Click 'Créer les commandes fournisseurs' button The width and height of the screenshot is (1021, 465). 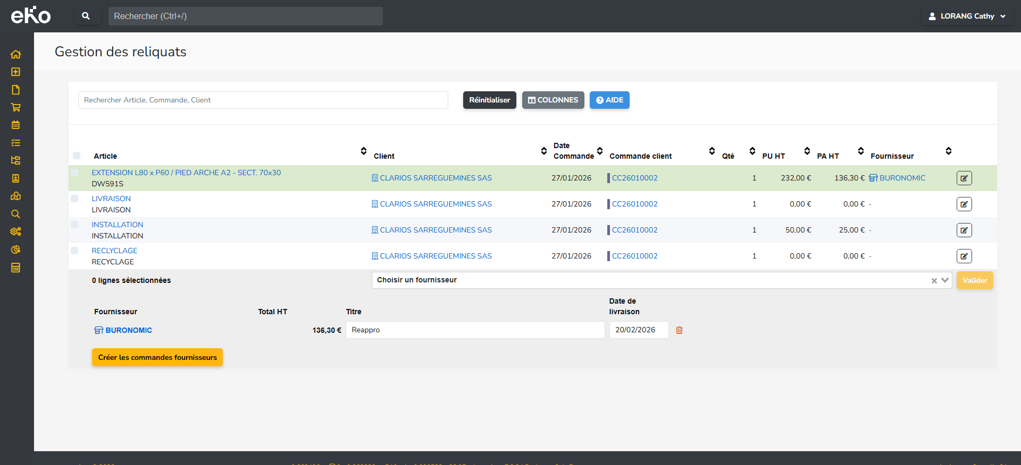click(x=157, y=357)
